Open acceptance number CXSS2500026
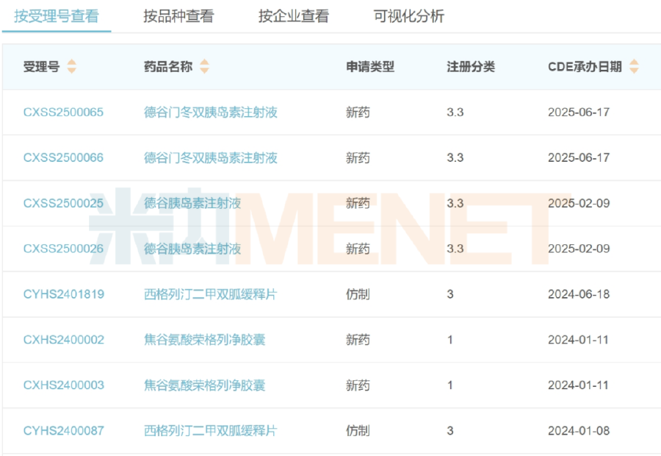Screen dimensions: 661x456 (63, 249)
